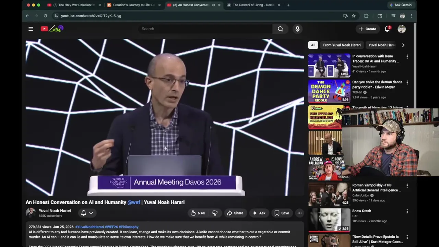Open Yuval Noah Harari channel name

click(55, 211)
